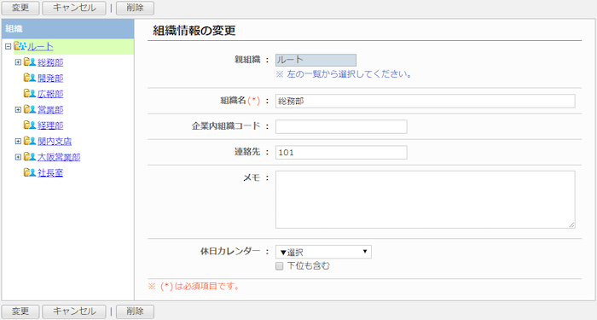This screenshot has height=320, width=597.
Task: Click the top キャンセル button
Action: [74, 8]
